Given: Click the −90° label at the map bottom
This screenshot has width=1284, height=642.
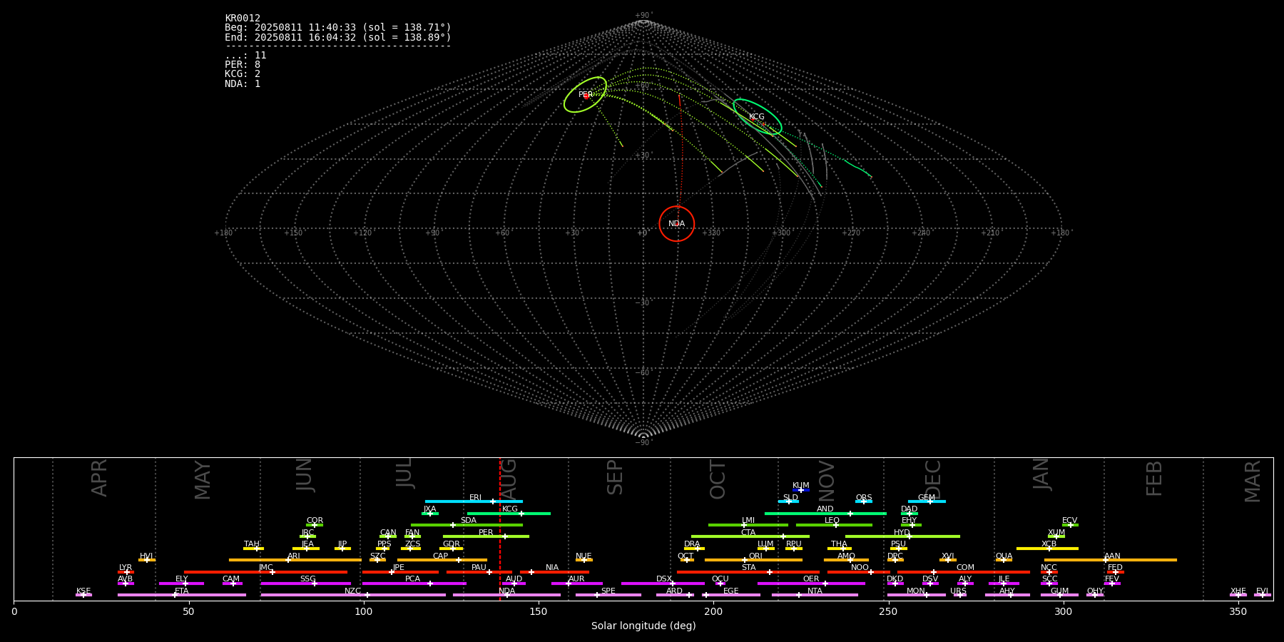Looking at the screenshot, I should (643, 443).
